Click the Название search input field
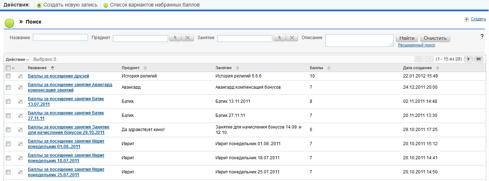The height and width of the screenshot is (181, 489). click(60, 38)
